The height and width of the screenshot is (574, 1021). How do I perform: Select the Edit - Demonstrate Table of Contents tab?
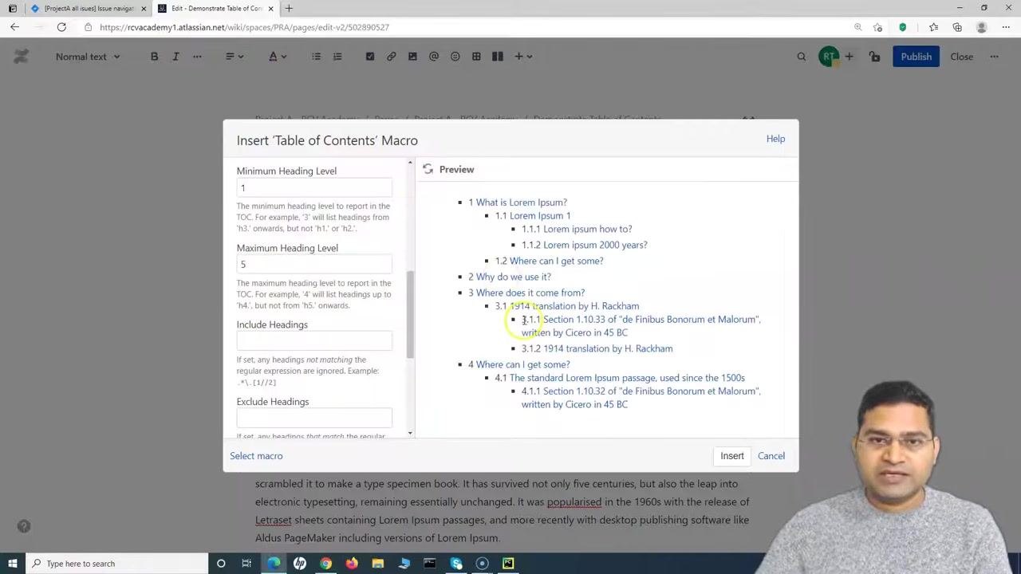[215, 9]
